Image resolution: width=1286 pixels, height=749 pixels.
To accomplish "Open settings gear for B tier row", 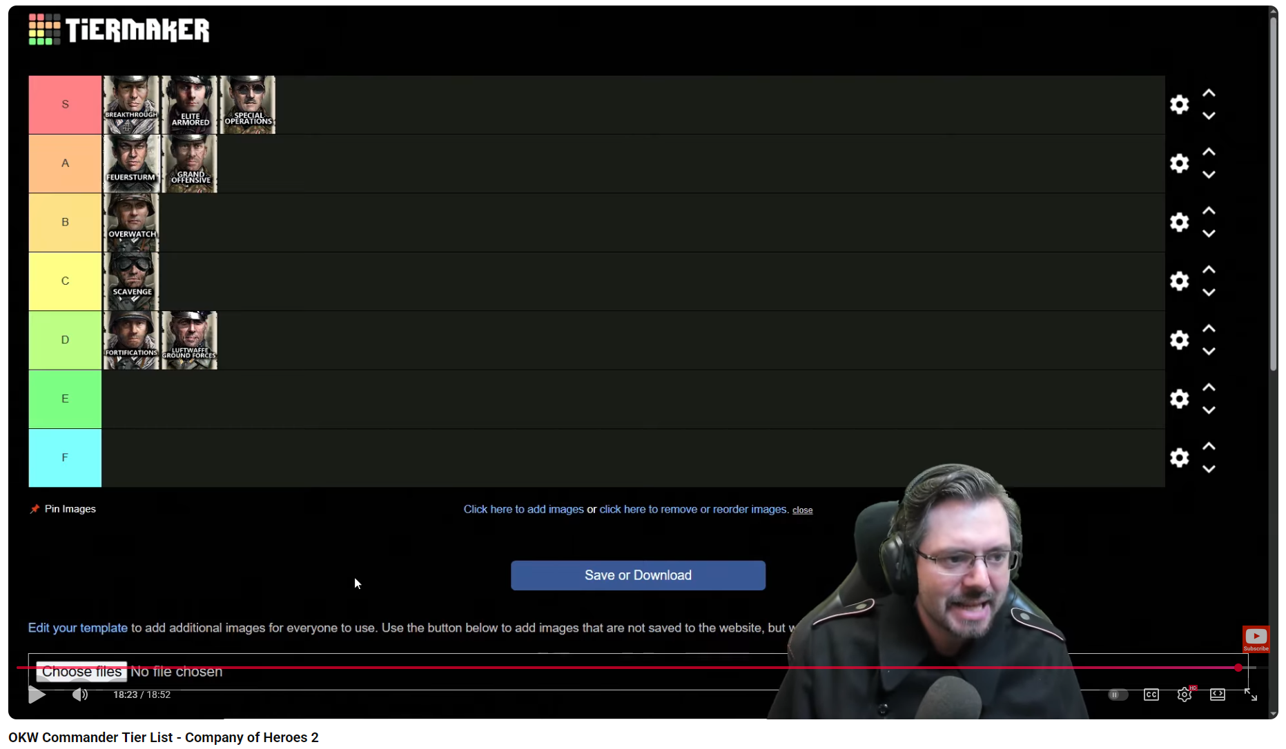I will pyautogui.click(x=1180, y=222).
